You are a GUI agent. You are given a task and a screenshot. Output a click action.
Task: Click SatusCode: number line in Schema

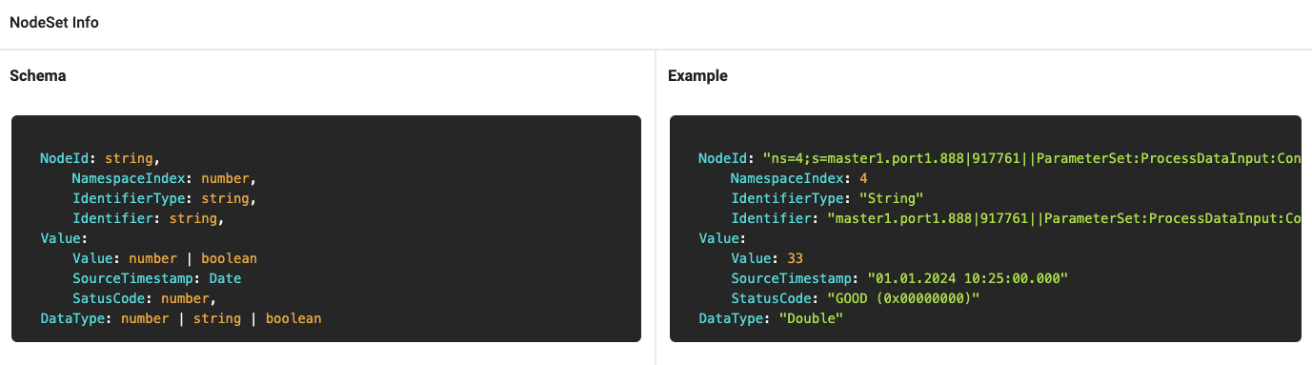[x=152, y=298]
